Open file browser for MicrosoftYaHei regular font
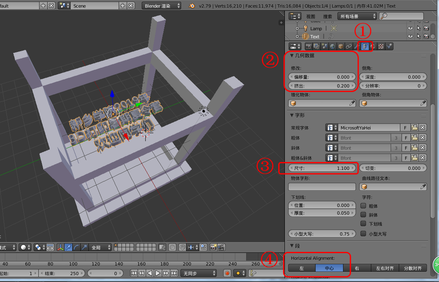Screen dimensions: 439x282 coord(415,127)
